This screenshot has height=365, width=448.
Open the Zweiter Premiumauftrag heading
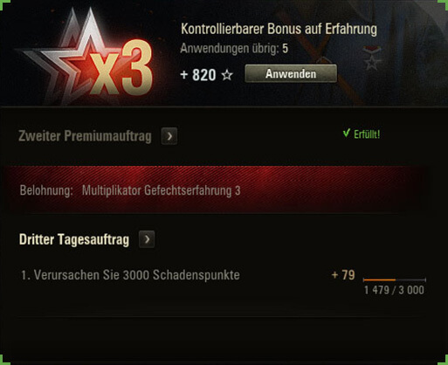[85, 136]
